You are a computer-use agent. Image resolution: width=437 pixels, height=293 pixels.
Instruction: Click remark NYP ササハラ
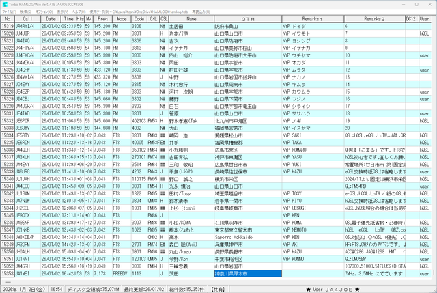click(296, 113)
